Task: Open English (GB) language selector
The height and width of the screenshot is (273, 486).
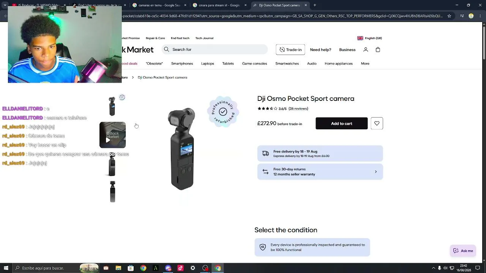Action: (369, 38)
